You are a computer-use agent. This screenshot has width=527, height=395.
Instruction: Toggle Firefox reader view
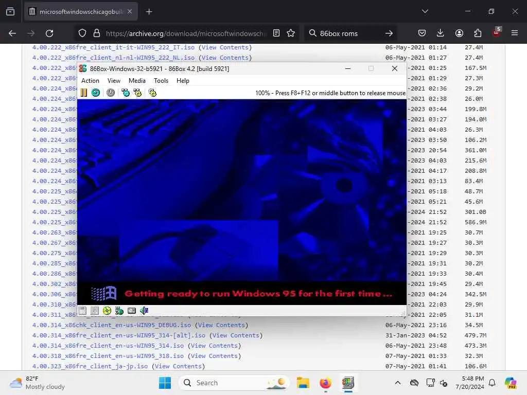pos(276,33)
